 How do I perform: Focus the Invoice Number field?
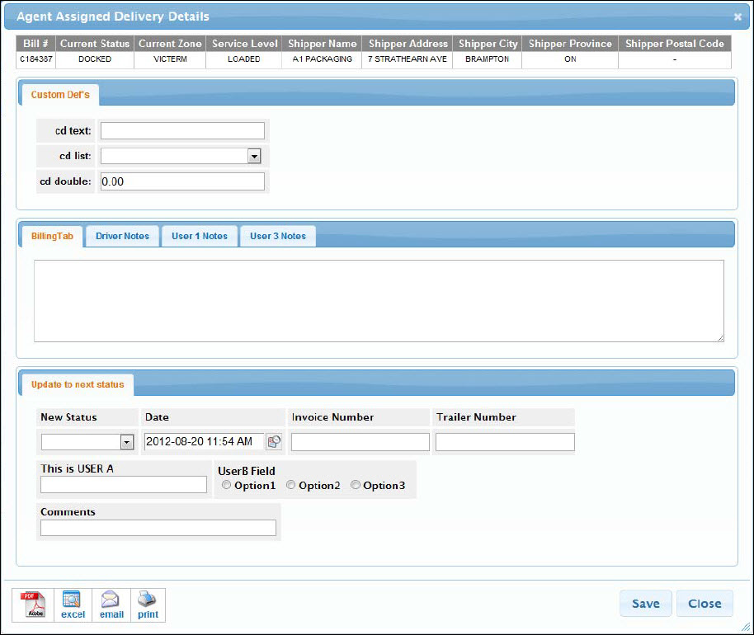[x=360, y=442]
